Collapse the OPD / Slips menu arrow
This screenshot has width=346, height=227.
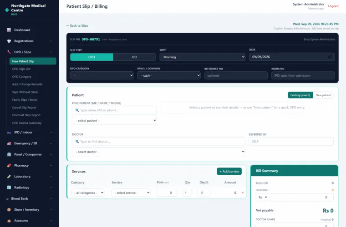click(51, 52)
